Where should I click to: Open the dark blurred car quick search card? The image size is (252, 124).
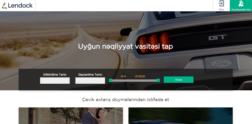[181, 116]
